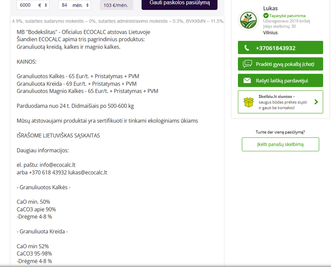Call seller at +37061843932
Image resolution: width=331 pixels, height=267 pixels.
pyautogui.click(x=280, y=48)
